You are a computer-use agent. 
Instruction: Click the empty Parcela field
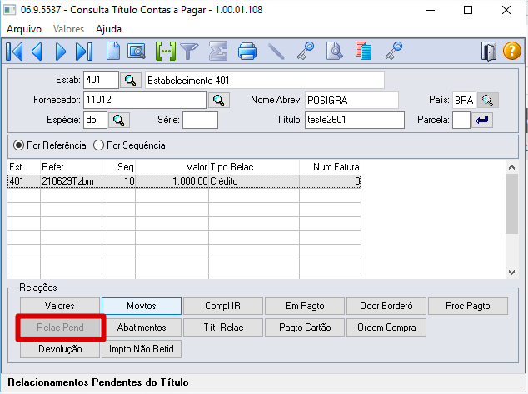pos(461,120)
